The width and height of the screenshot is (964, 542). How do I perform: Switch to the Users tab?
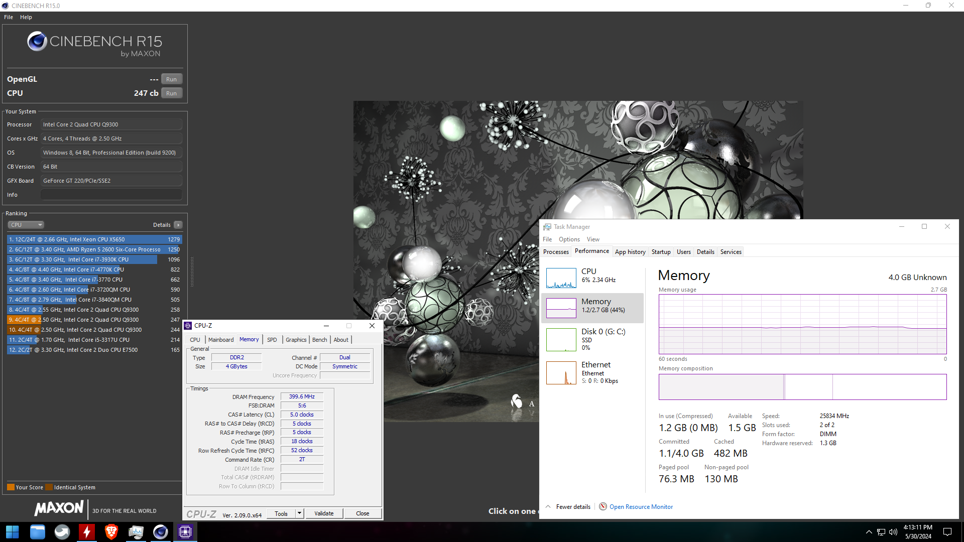click(683, 252)
